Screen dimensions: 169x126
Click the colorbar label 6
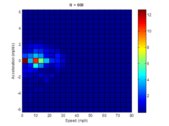pos(148,64)
